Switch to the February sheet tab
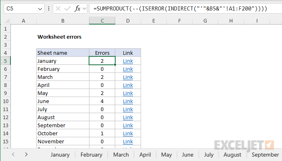The height and width of the screenshot is (161, 282). pos(91,155)
